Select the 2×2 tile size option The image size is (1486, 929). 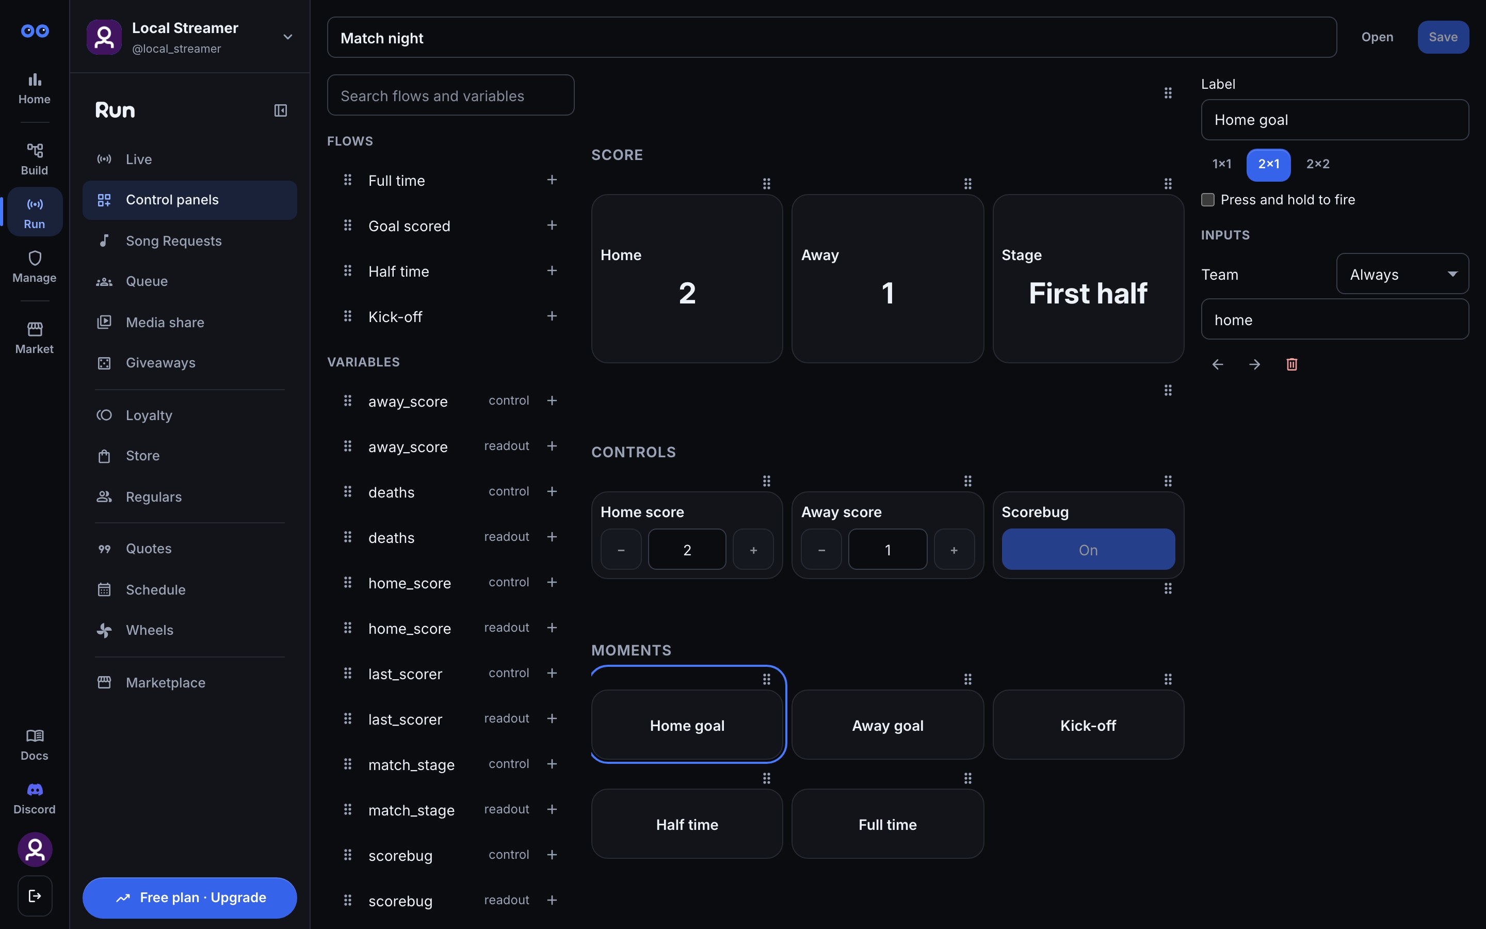tap(1318, 165)
